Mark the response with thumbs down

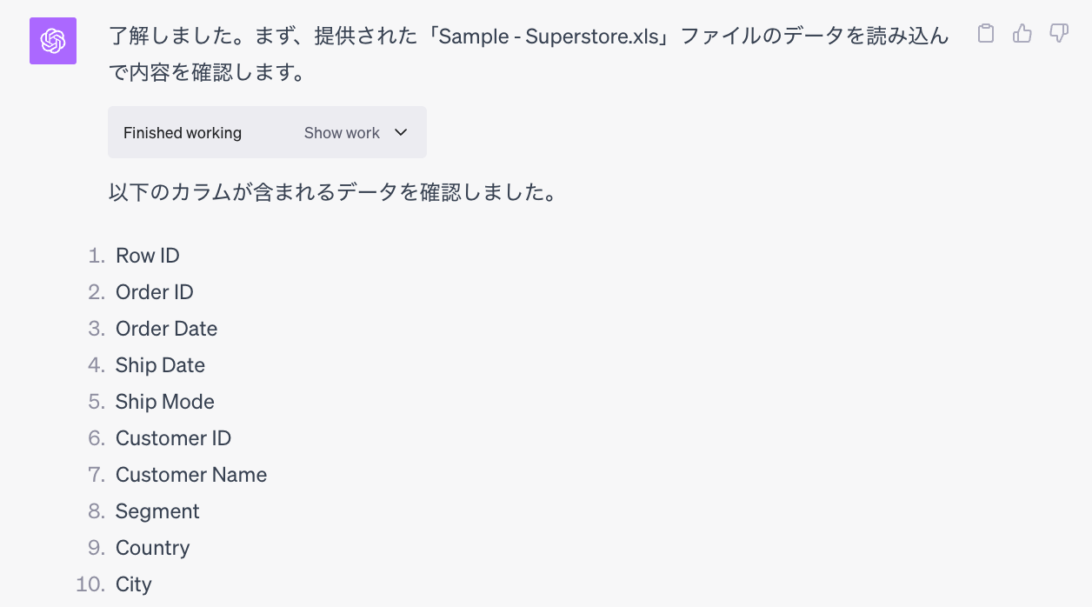click(x=1059, y=34)
